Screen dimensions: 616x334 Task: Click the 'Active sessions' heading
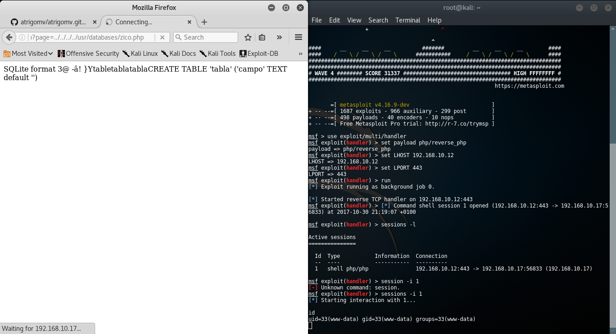[x=332, y=237]
